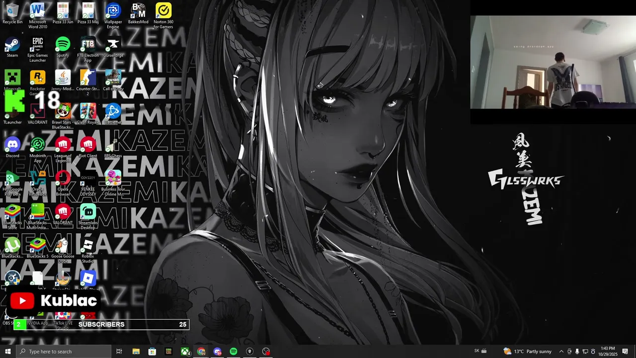Click the webcam overlay preview
636x358 pixels.
tap(553, 62)
